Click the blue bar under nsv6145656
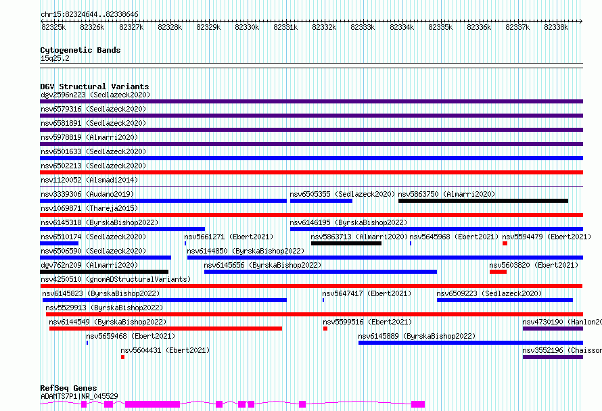602x411 pixels. [x=321, y=272]
